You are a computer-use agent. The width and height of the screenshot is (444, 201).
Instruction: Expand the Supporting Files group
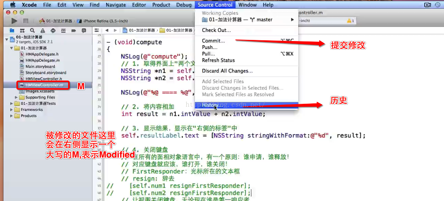16,97
